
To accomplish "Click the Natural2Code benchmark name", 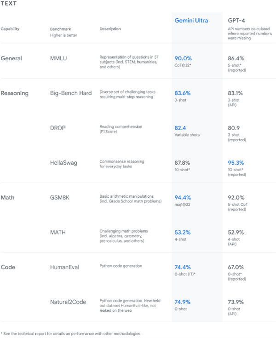I will pyautogui.click(x=68, y=302).
